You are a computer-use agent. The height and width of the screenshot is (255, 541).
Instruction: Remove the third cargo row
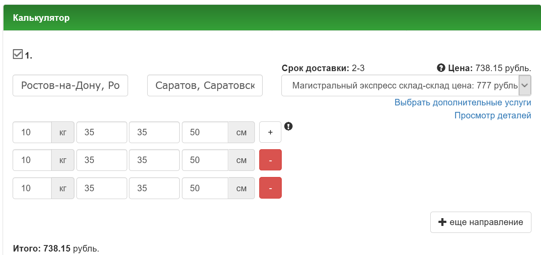[x=270, y=188]
